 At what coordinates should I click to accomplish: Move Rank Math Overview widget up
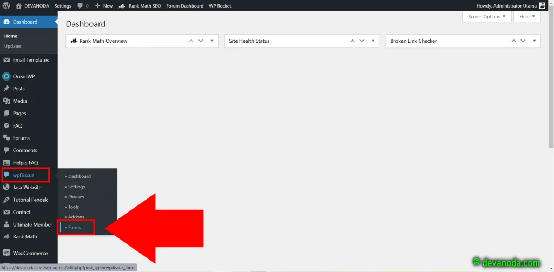(x=191, y=41)
